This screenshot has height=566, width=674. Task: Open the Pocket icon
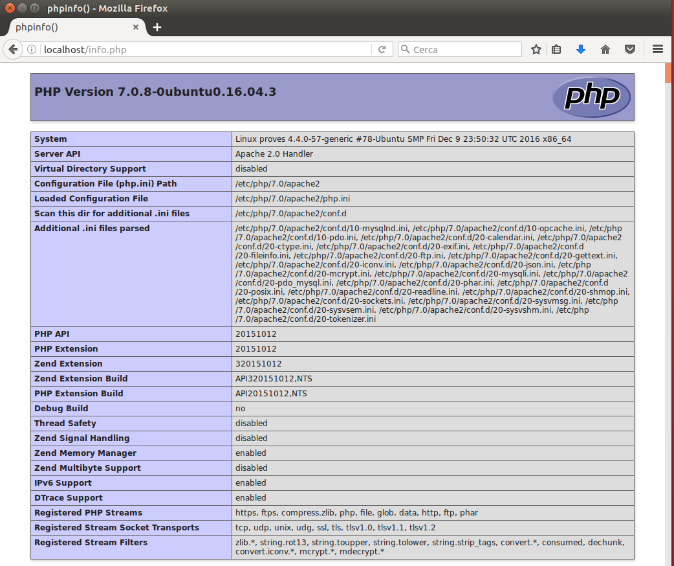pyautogui.click(x=630, y=49)
